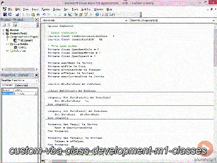The height and width of the screenshot is (163, 217).
Task: Close the Properties panel
Action: [x=36, y=75]
